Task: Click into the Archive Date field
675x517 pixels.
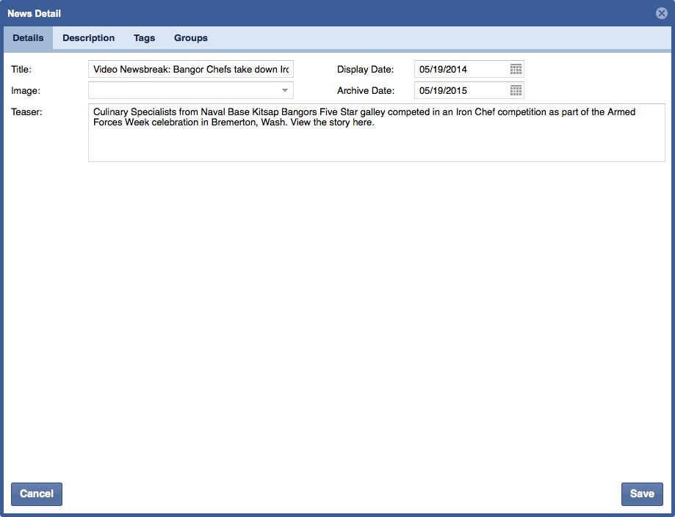Action: tap(461, 91)
